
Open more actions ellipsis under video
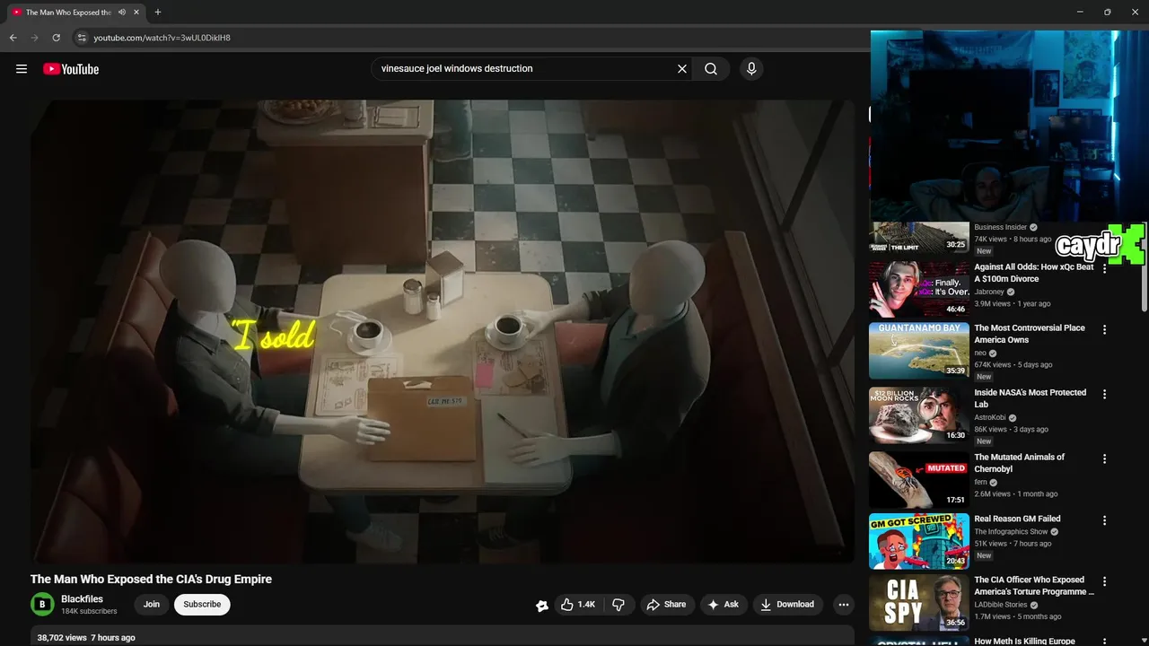point(843,605)
